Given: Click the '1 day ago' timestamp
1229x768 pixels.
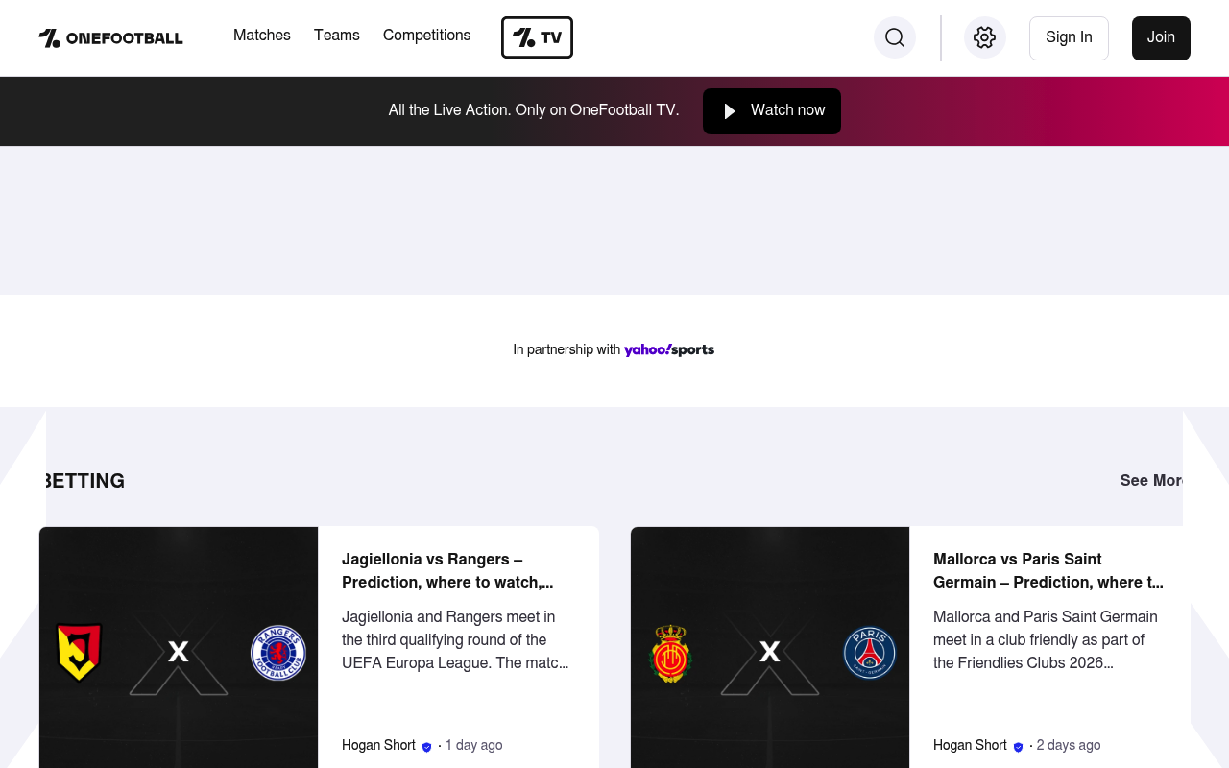Looking at the screenshot, I should point(473,746).
